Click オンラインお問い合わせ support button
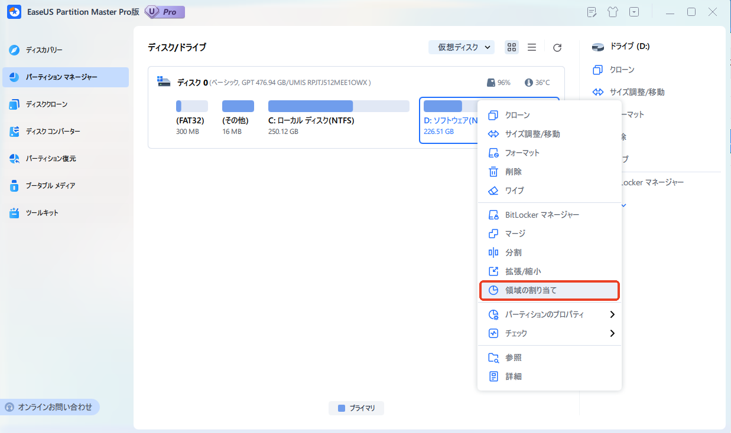731x433 pixels. point(50,407)
